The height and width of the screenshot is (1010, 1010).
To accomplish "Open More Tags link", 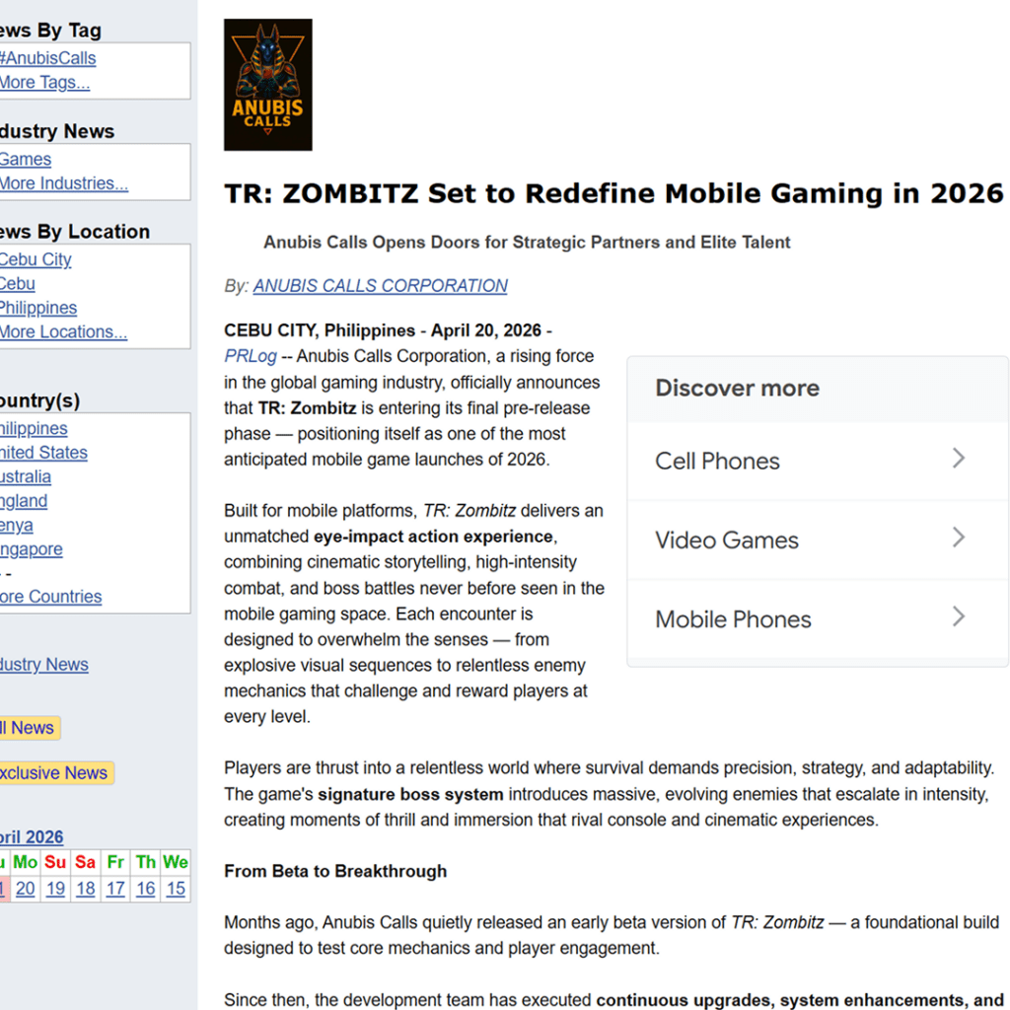I will [x=45, y=83].
